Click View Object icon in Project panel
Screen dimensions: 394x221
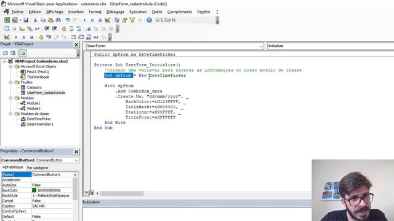13,53
